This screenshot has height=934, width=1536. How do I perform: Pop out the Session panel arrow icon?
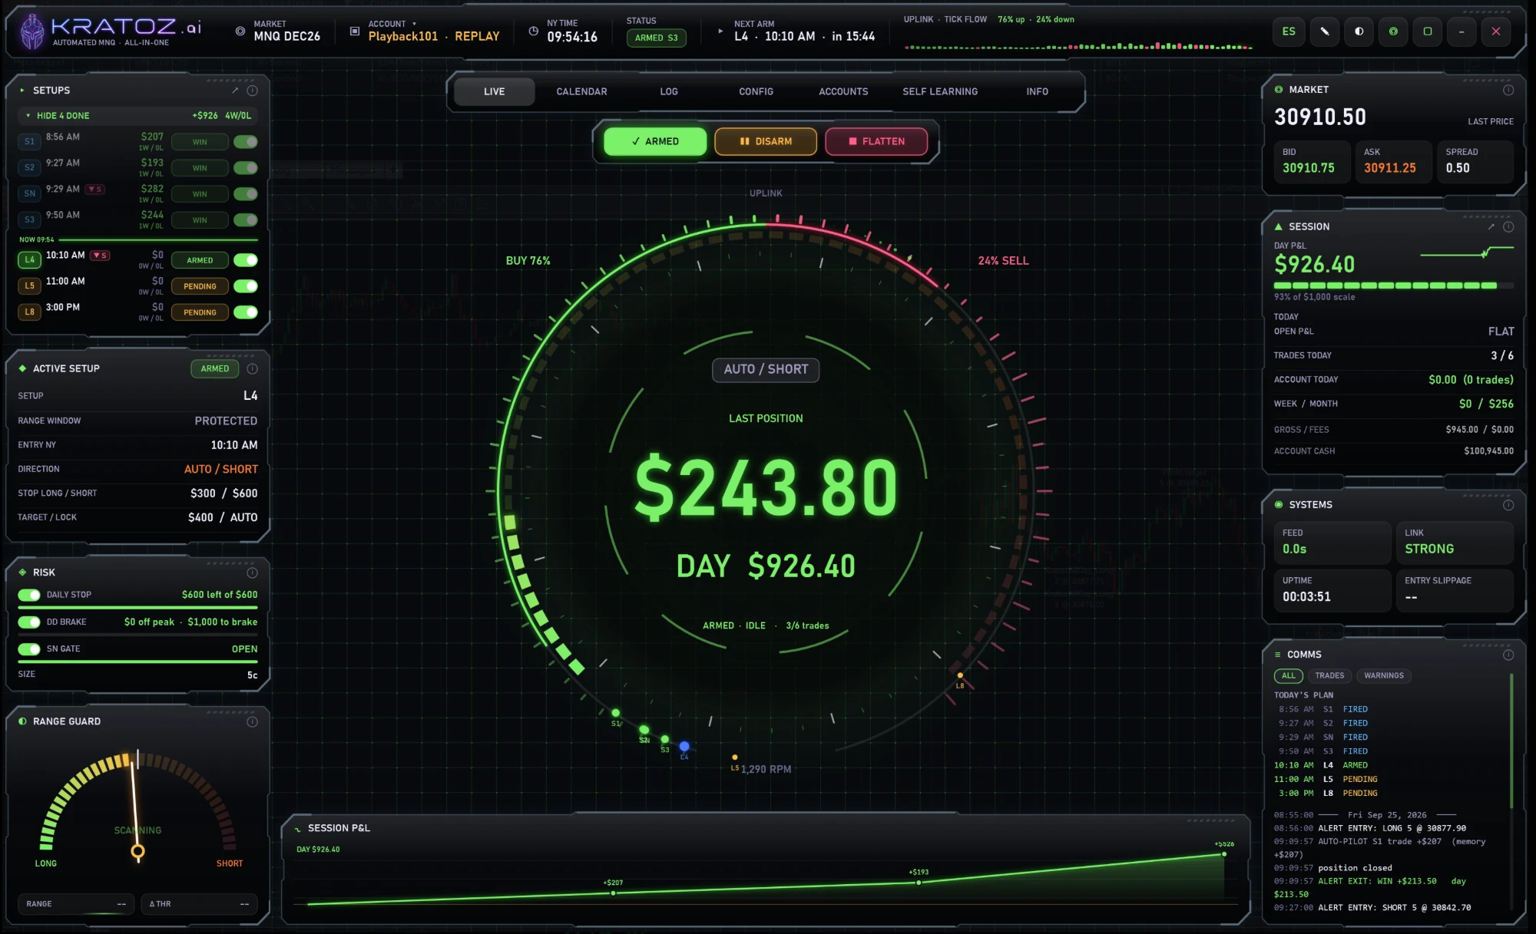1491,226
